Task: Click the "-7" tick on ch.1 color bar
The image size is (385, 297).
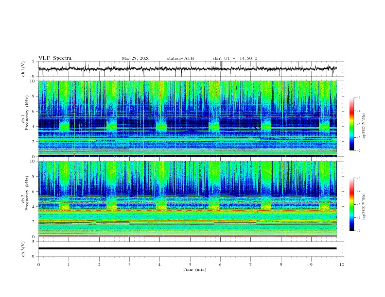Action: click(359, 150)
